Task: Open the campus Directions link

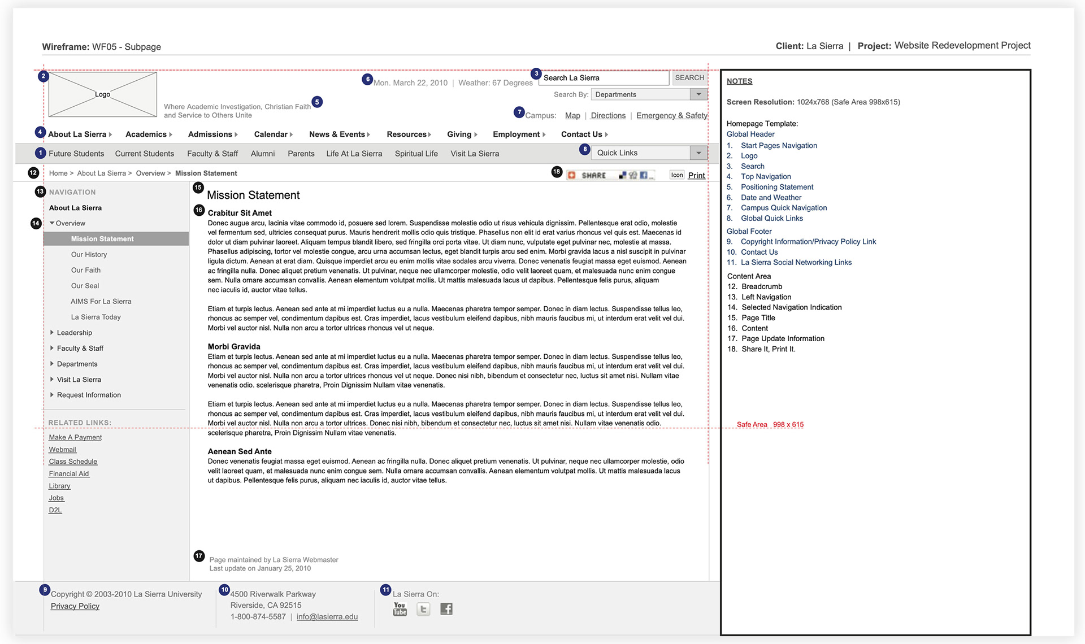Action: pos(608,115)
